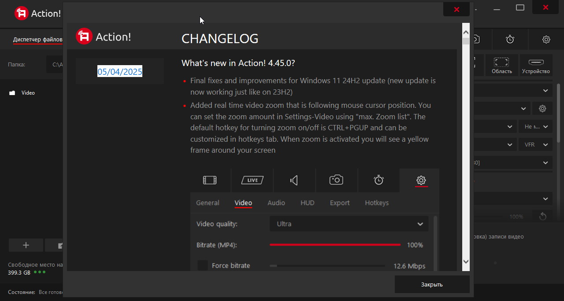Click the Action! logo in main window title
The image size is (564, 301).
(x=38, y=13)
